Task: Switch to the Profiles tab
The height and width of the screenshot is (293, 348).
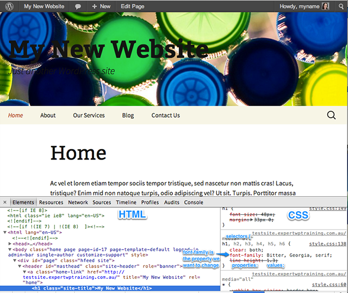Action: (x=150, y=202)
